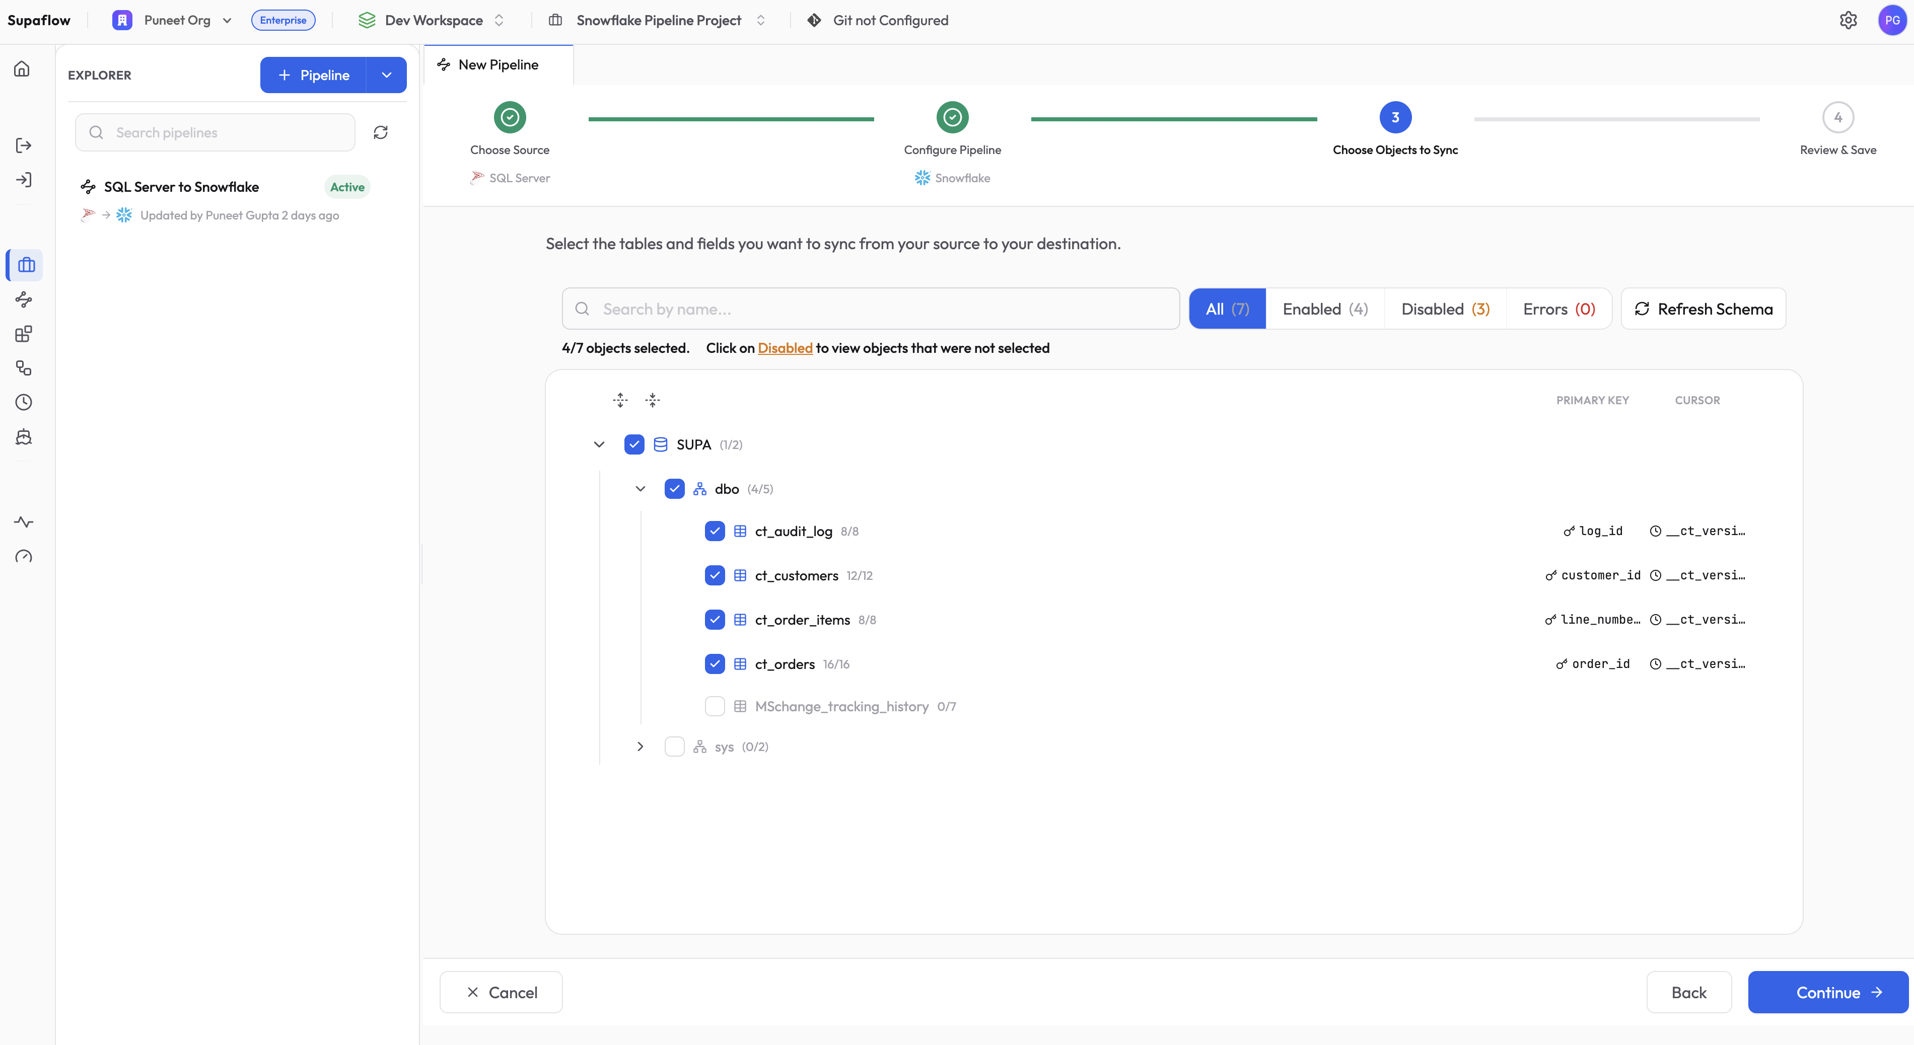The image size is (1914, 1045).
Task: Click the expand-all rows icon above table tree
Action: [620, 400]
